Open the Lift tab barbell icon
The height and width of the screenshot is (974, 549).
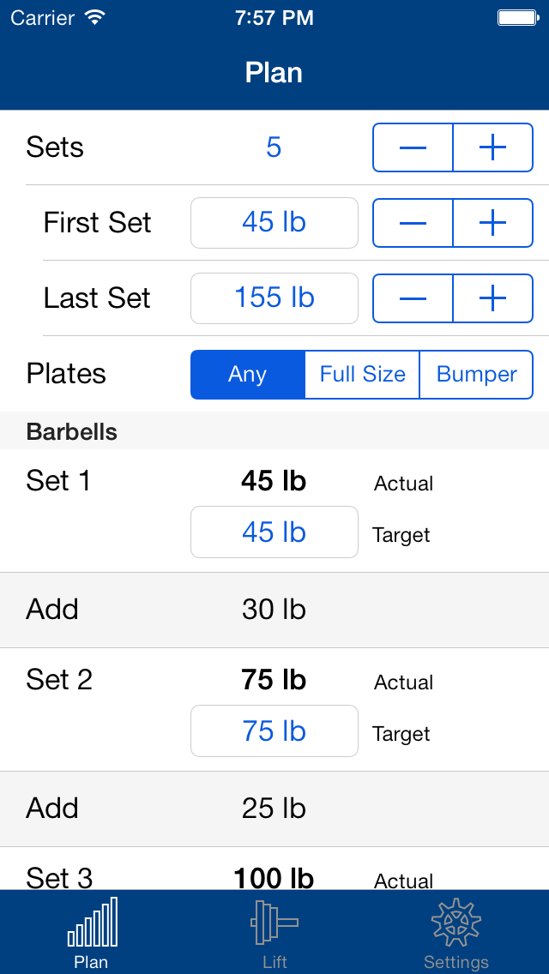[x=274, y=923]
